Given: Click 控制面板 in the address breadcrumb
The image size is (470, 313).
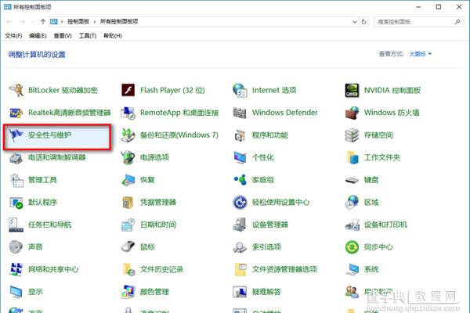Looking at the screenshot, I should click(78, 22).
